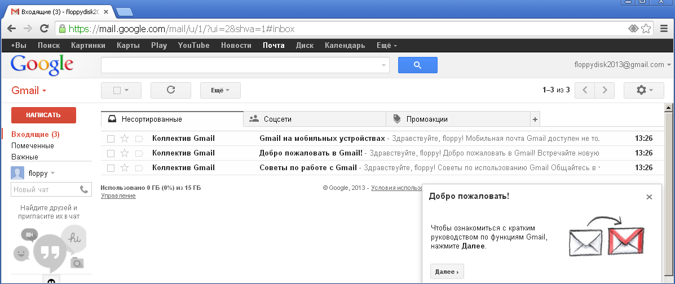Close the 'Добро пожаловать!' popup

pyautogui.click(x=649, y=197)
